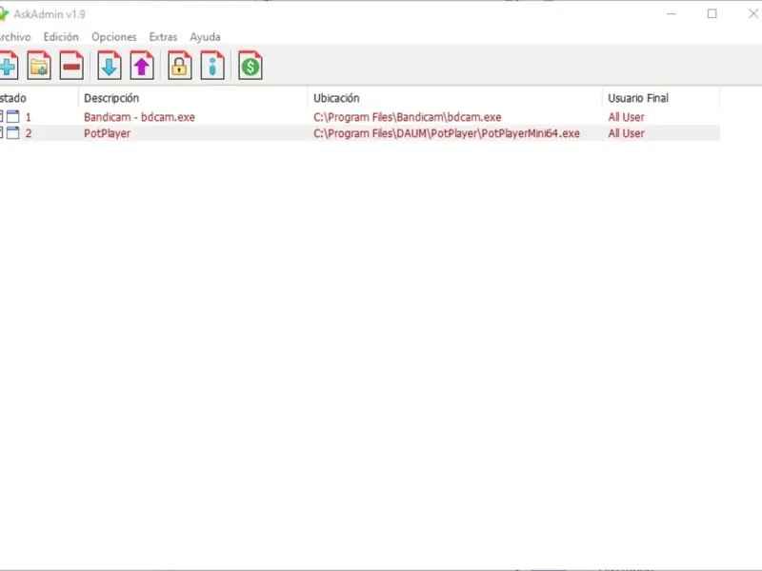762x571 pixels.
Task: Click the path C:\Program Files\Bandicam\bdcam.exe
Action: tap(408, 117)
